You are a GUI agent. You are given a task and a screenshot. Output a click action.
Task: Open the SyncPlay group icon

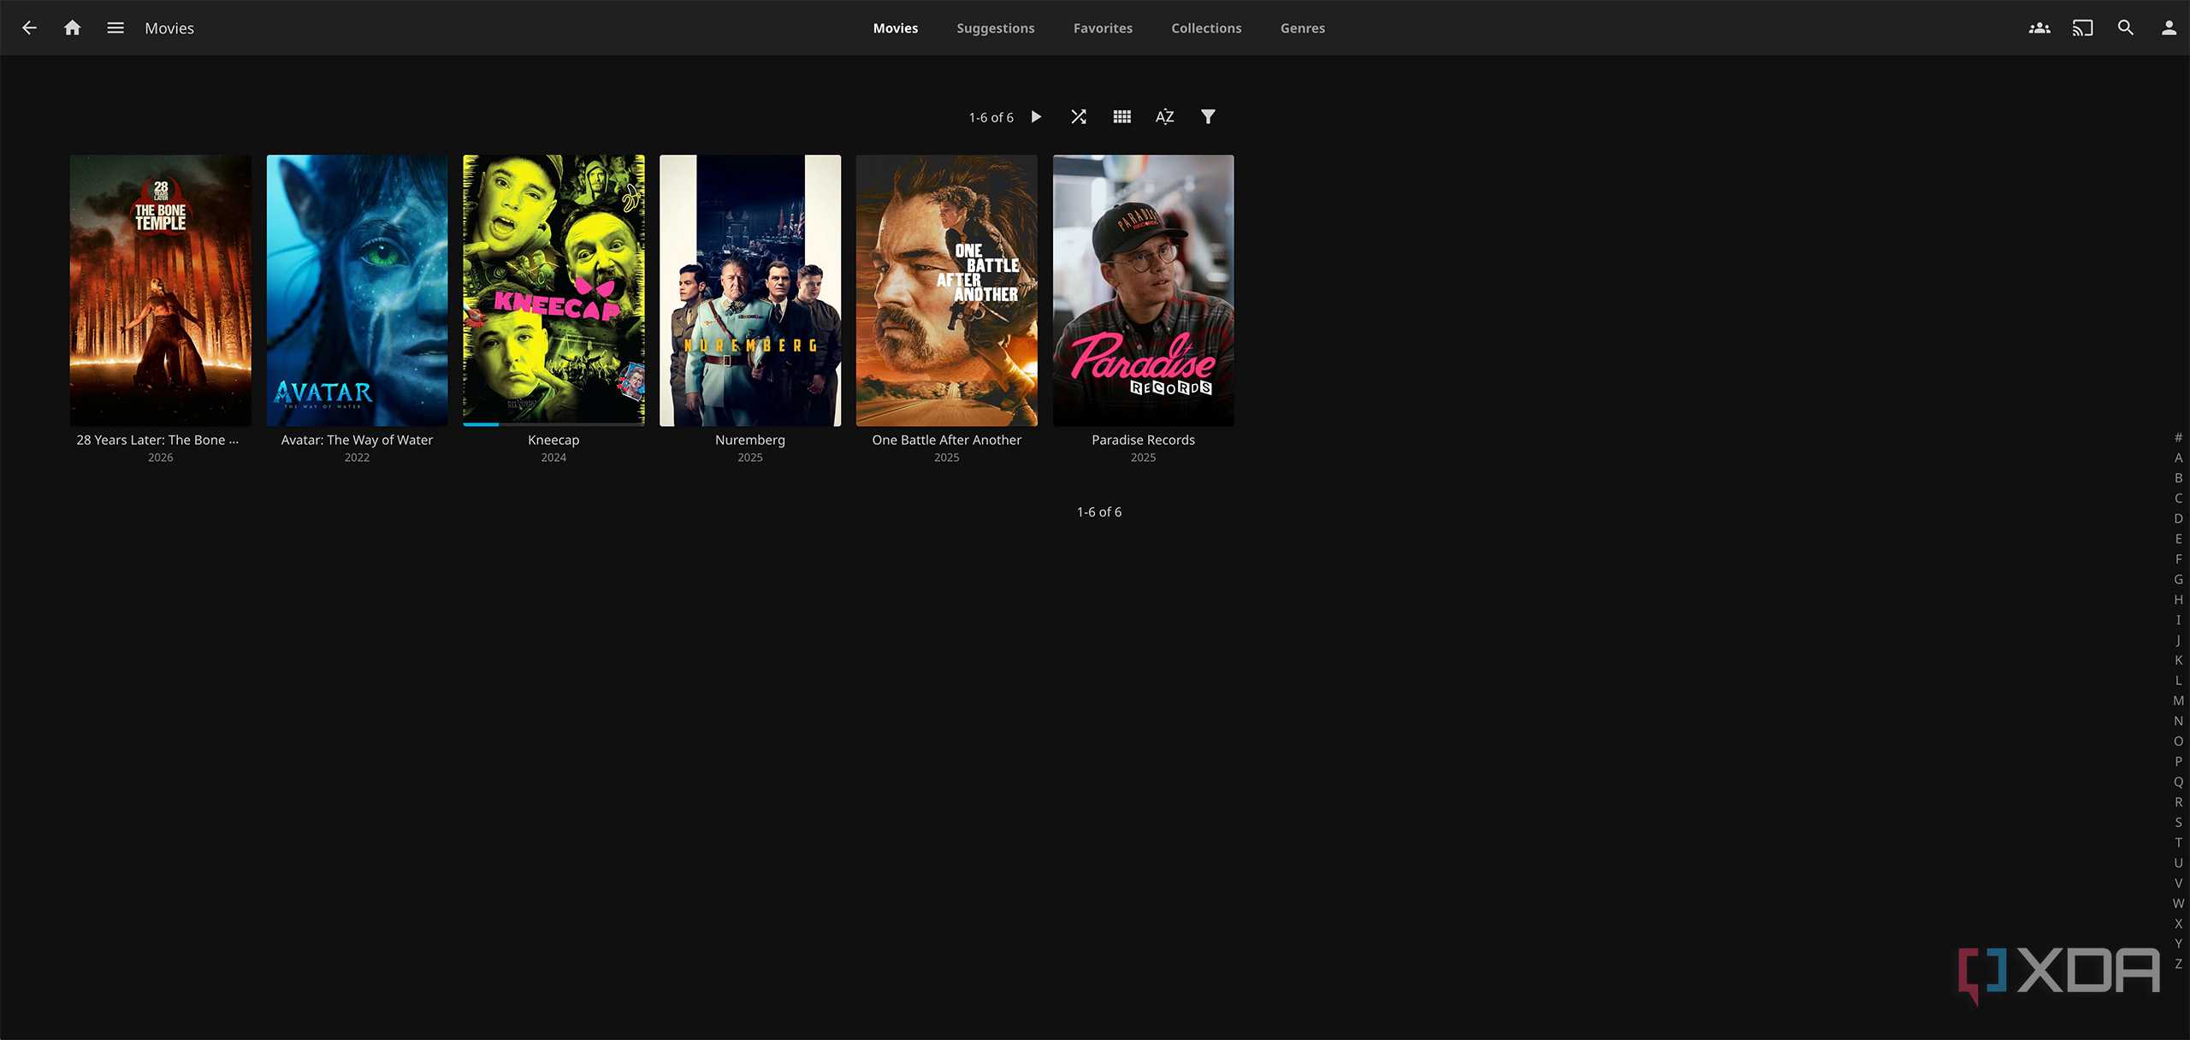click(2039, 28)
